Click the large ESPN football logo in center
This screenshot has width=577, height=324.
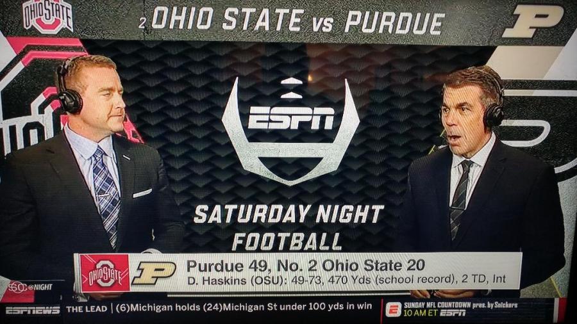pyautogui.click(x=290, y=131)
